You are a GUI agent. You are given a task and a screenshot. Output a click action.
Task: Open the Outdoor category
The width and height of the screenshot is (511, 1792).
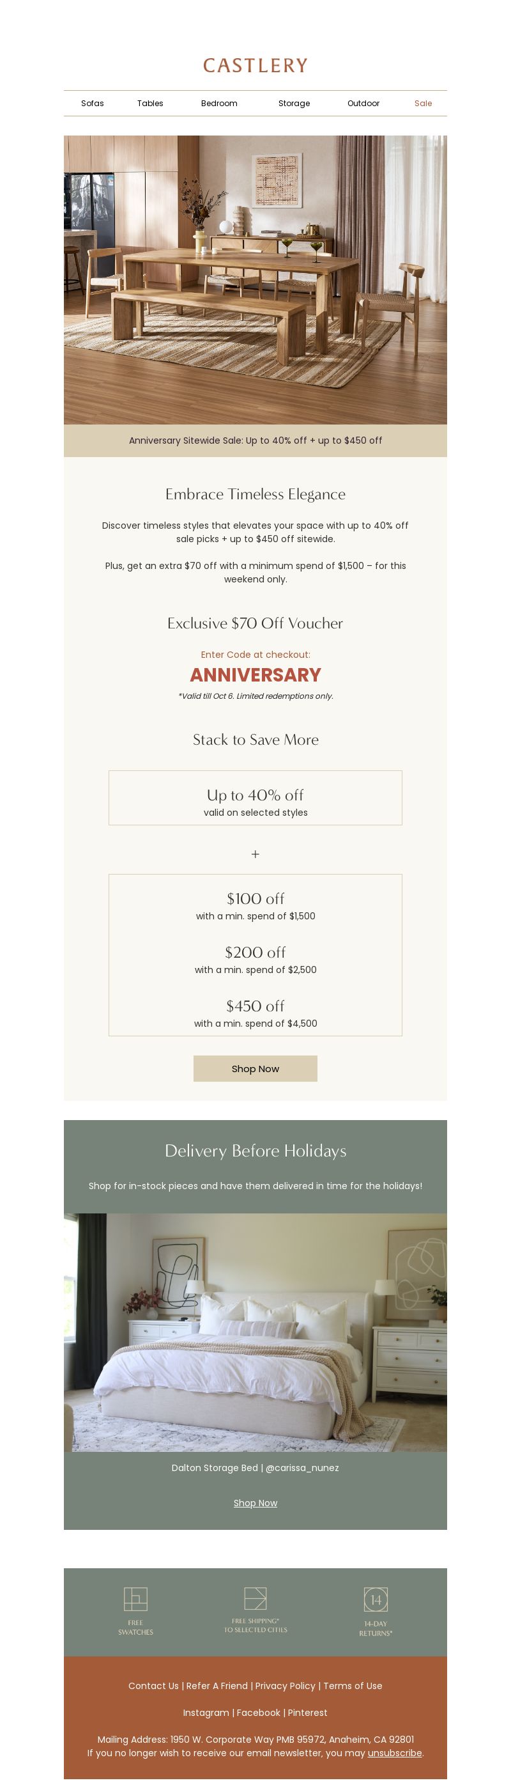point(363,103)
